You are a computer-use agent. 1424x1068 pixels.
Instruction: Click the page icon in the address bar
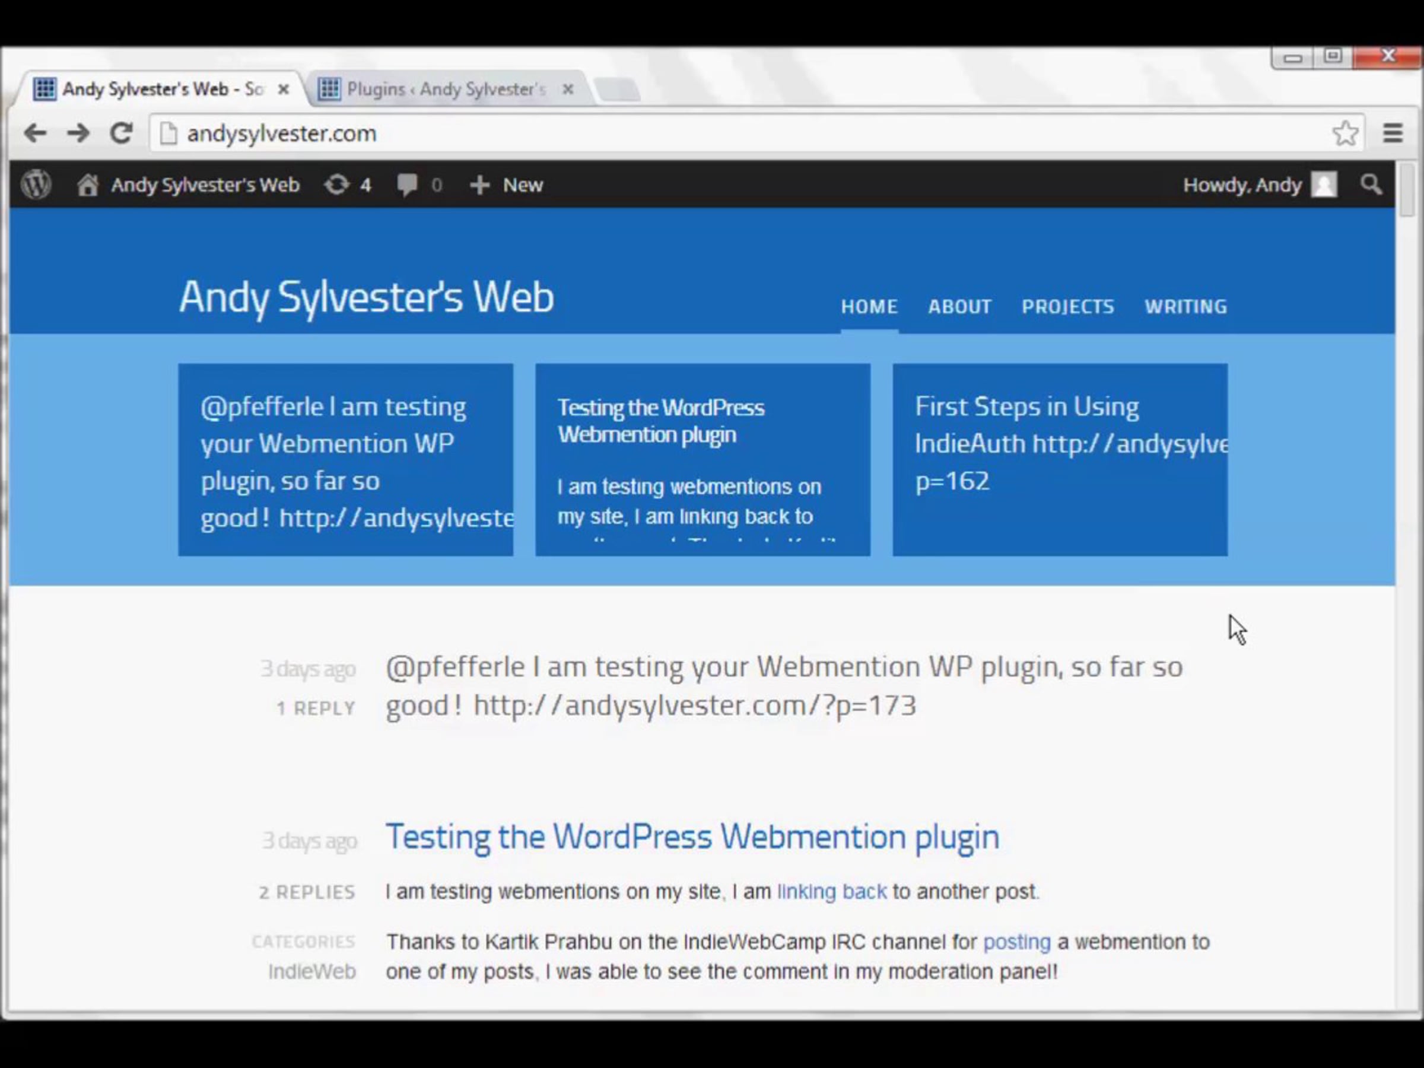[169, 133]
